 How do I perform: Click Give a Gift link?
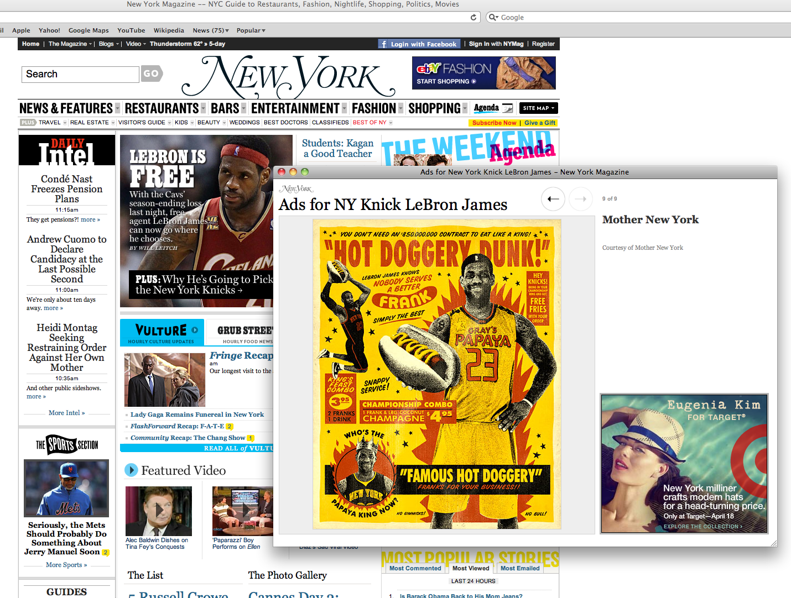pos(539,123)
